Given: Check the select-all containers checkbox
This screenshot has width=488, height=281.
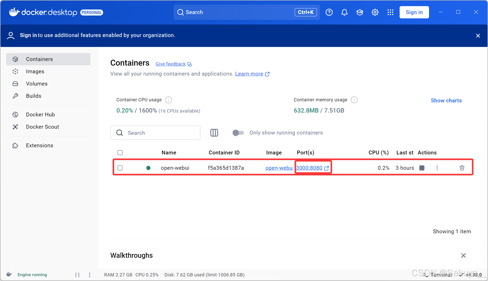Looking at the screenshot, I should click(x=120, y=153).
